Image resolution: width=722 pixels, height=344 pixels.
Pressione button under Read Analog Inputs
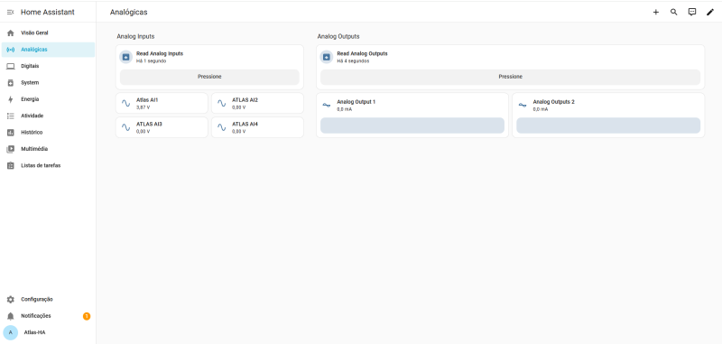pyautogui.click(x=209, y=77)
